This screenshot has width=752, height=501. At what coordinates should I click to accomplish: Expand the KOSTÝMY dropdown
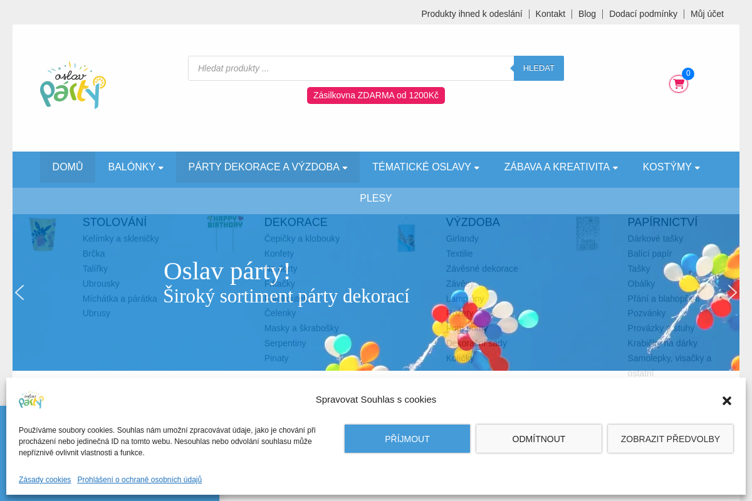tap(671, 167)
